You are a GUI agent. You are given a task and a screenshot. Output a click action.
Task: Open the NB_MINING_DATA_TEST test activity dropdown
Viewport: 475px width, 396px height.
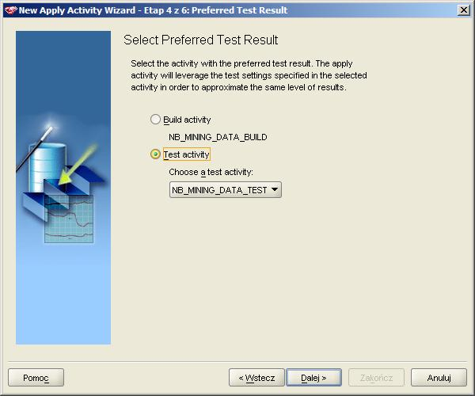click(226, 190)
